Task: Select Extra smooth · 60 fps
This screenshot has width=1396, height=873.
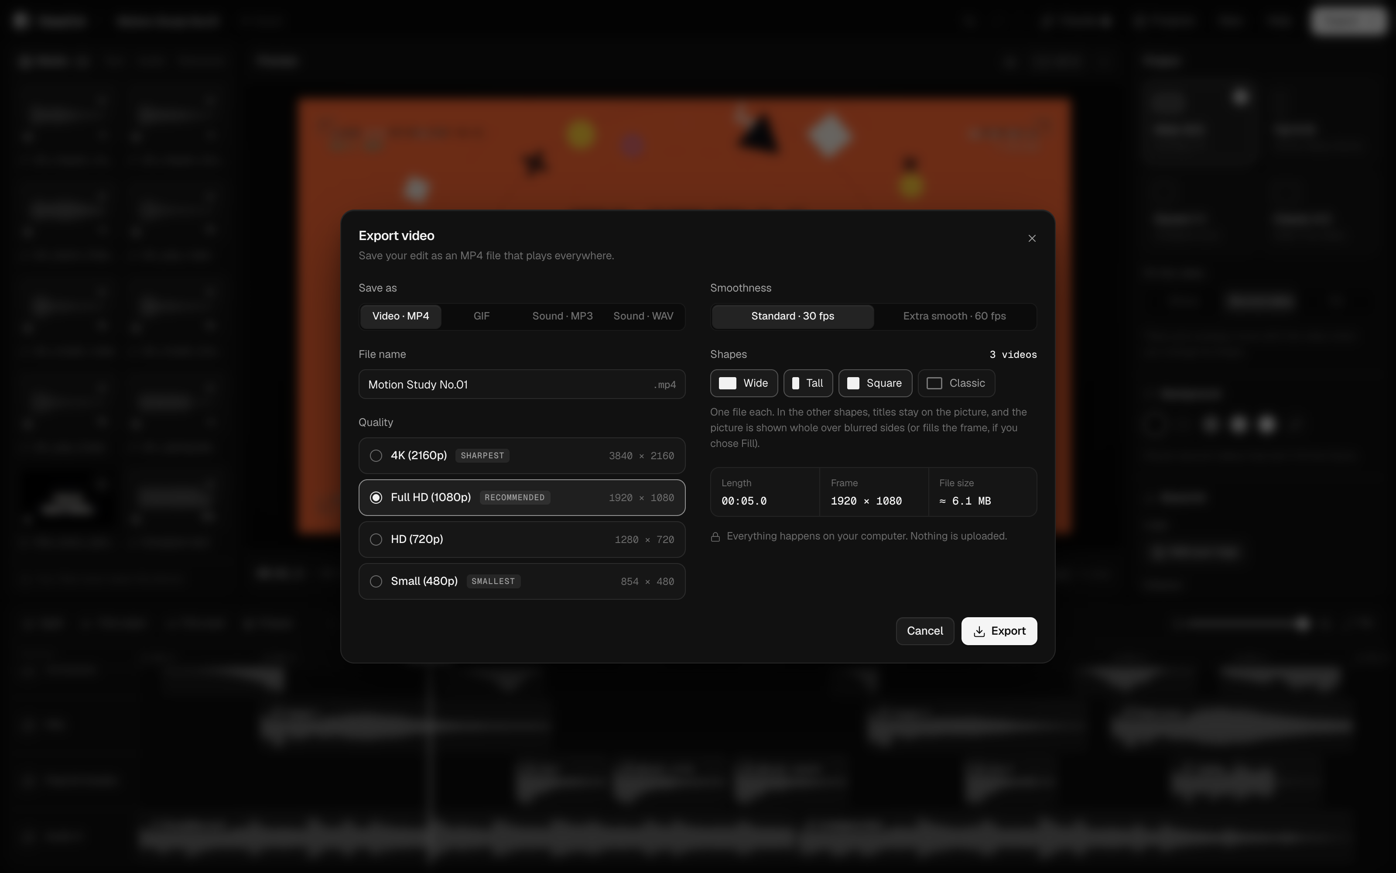Action: tap(954, 316)
